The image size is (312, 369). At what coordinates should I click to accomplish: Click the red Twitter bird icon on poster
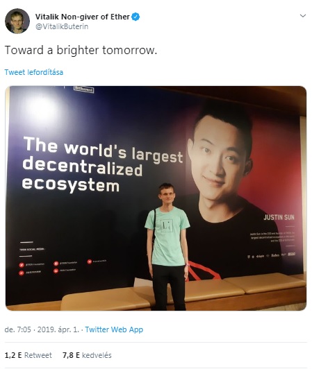(22, 265)
